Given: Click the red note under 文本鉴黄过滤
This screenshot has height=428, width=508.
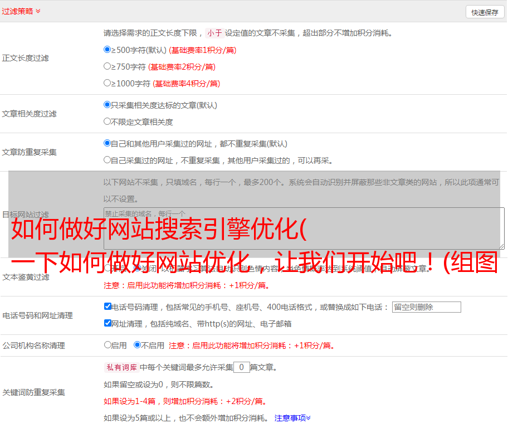Looking at the screenshot, I should pyautogui.click(x=187, y=285).
